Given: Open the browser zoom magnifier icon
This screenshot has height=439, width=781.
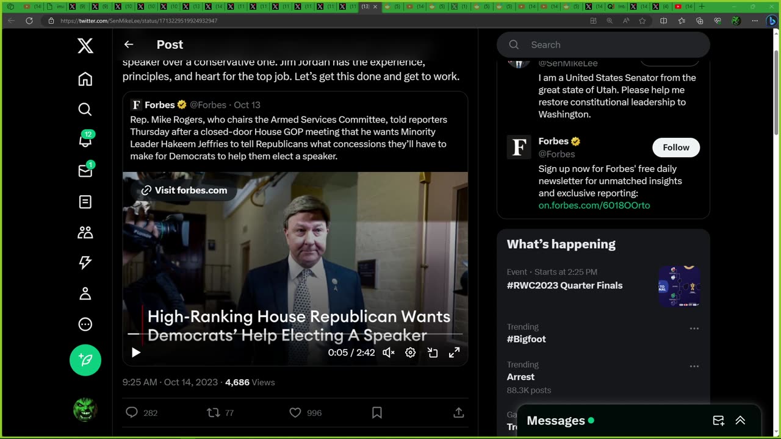Looking at the screenshot, I should (x=610, y=21).
